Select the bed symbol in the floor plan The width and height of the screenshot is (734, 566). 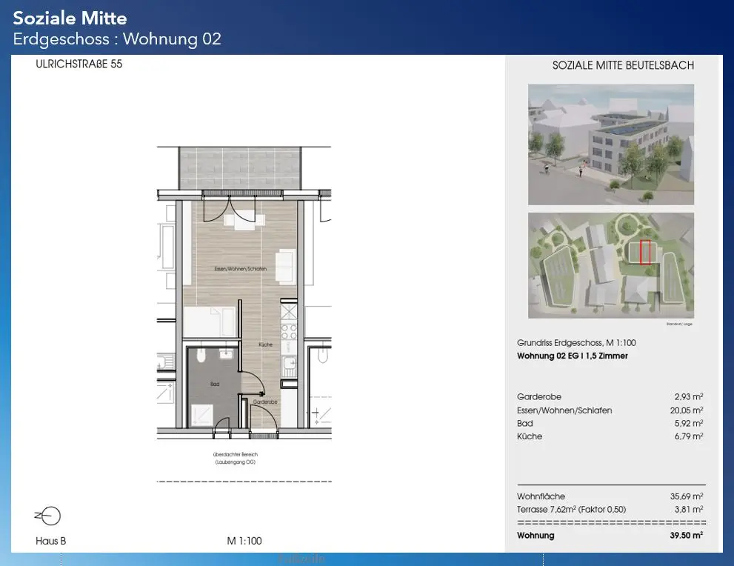[210, 322]
